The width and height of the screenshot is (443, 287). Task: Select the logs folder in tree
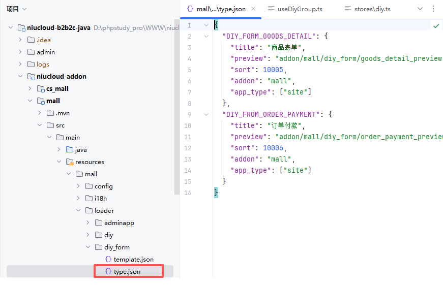pyautogui.click(x=43, y=64)
